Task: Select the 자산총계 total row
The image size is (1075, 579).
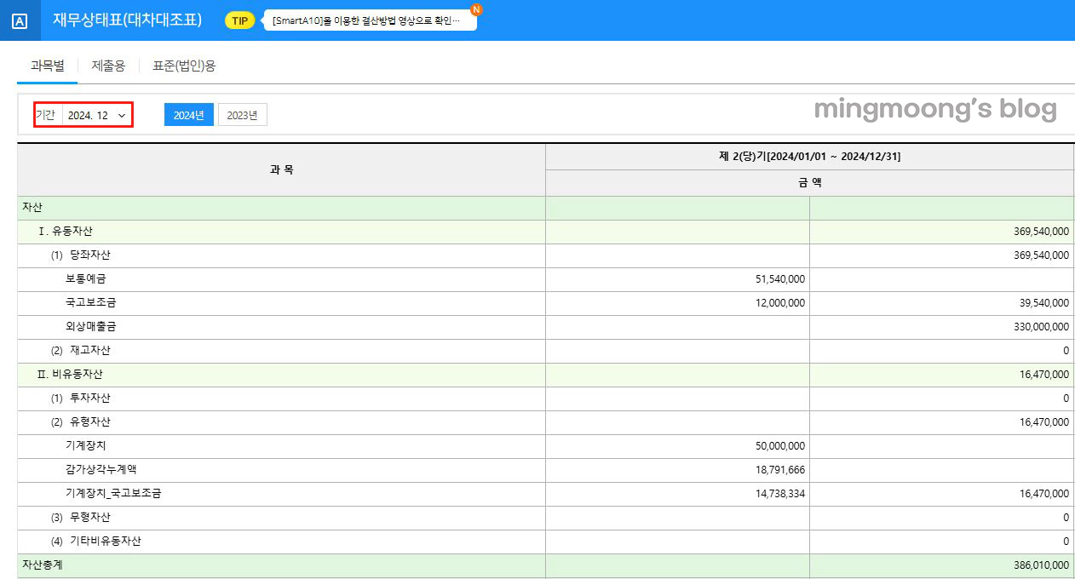Action: pyautogui.click(x=281, y=565)
